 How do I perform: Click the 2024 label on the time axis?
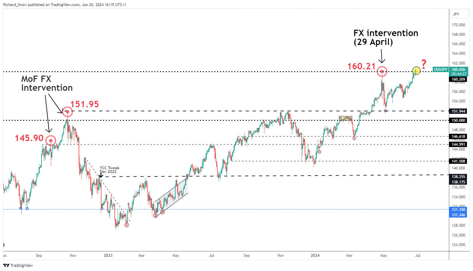coord(315,256)
